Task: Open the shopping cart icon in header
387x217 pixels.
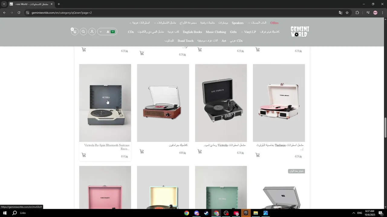Action: pos(74,32)
